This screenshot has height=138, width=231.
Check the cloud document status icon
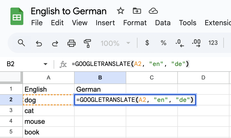point(153,11)
